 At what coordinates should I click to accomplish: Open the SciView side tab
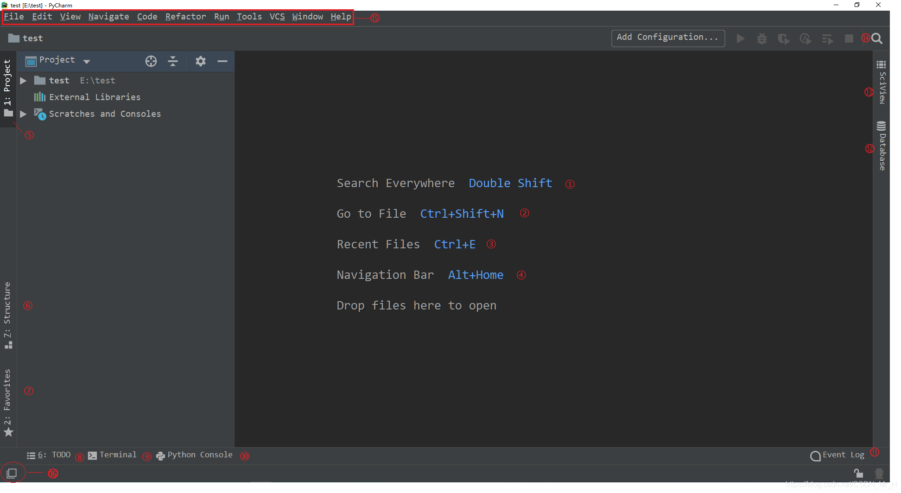click(x=882, y=82)
